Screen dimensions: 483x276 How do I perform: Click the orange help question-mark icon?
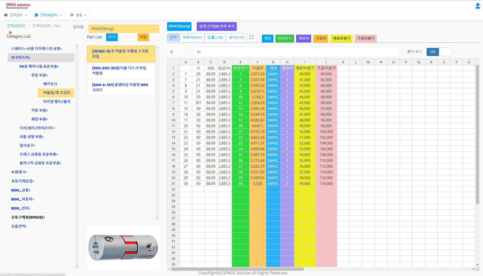coord(10,32)
